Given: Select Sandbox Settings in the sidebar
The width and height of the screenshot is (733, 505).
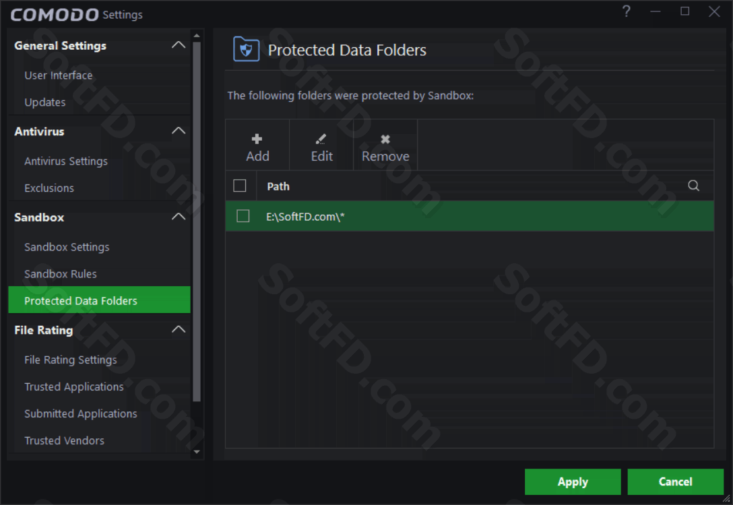Looking at the screenshot, I should click(67, 247).
